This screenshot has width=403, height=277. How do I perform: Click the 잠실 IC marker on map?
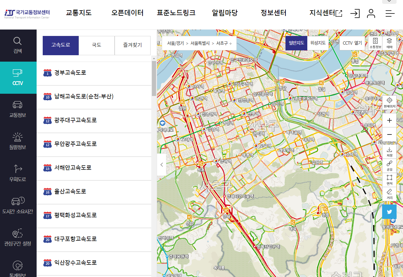click(x=321, y=83)
